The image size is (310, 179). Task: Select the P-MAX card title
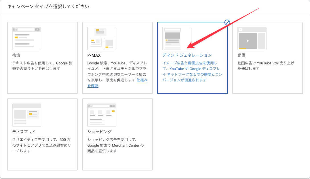click(x=94, y=55)
